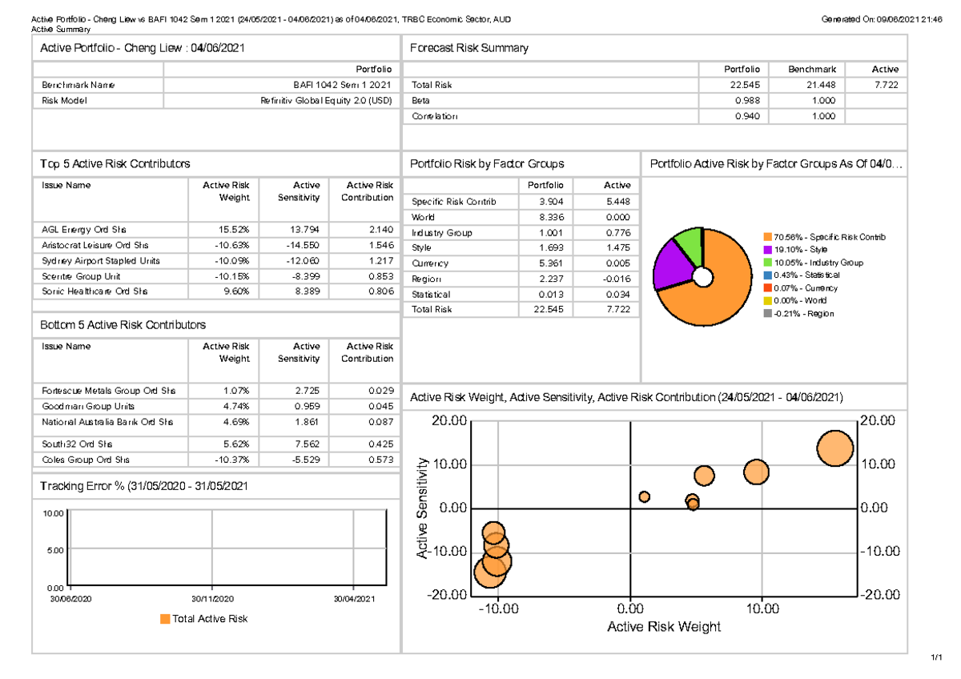The image size is (961, 679).
Task: Click 'Scentre Group Unit' issue name
Action: pyautogui.click(x=81, y=276)
